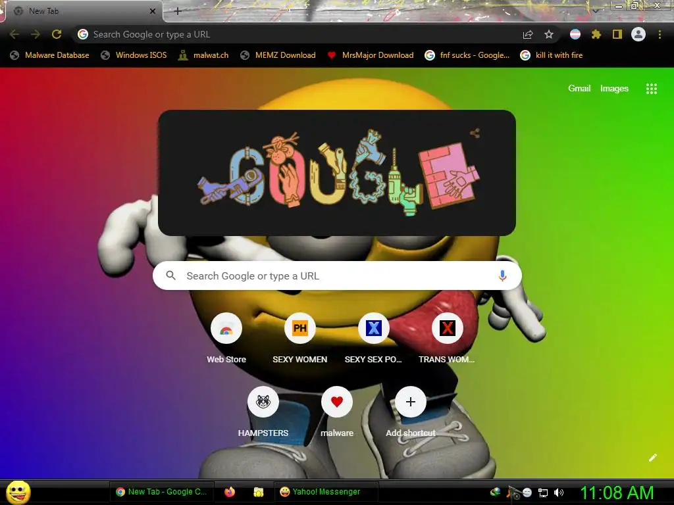
Task: Click the Google doodle image
Action: coord(338,173)
